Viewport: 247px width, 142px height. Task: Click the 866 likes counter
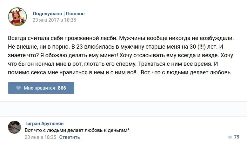(x=62, y=88)
